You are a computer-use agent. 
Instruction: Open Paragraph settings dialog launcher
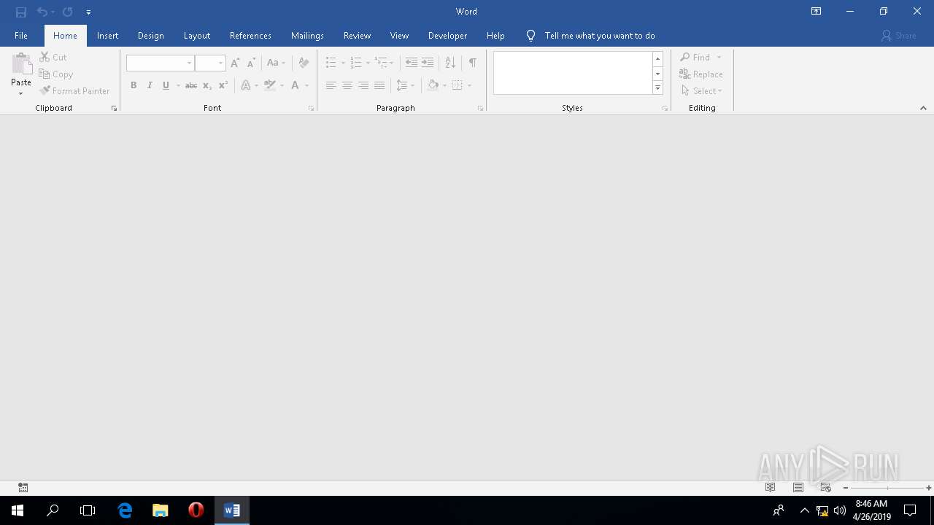point(480,108)
